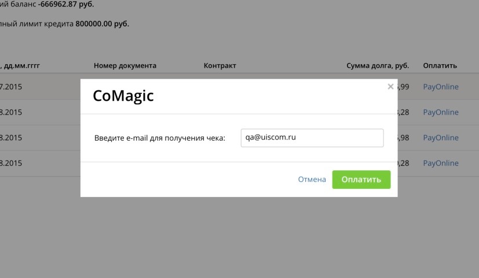The height and width of the screenshot is (278, 479).
Task: Click the Оплатить column header
Action: 440,65
